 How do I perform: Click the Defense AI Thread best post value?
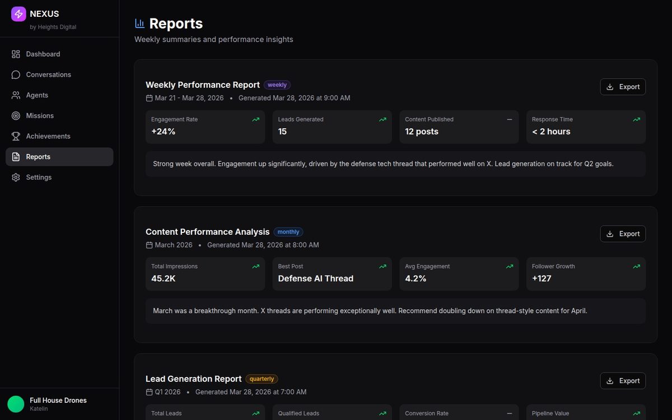[x=316, y=278]
